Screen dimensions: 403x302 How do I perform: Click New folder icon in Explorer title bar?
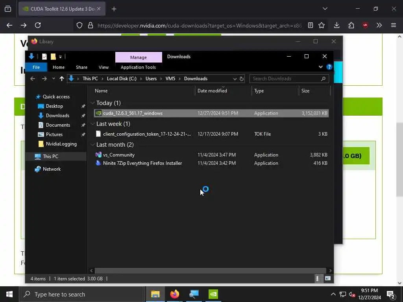click(53, 57)
